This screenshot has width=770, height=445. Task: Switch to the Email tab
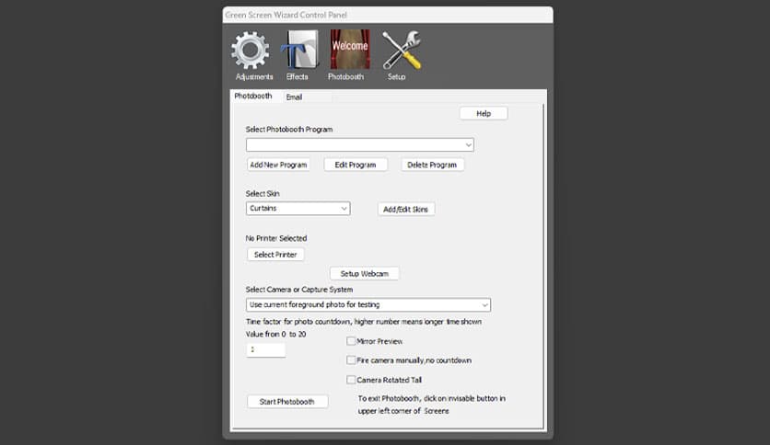click(295, 97)
